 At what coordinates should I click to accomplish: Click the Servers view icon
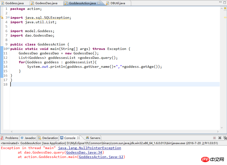[87, 138]
